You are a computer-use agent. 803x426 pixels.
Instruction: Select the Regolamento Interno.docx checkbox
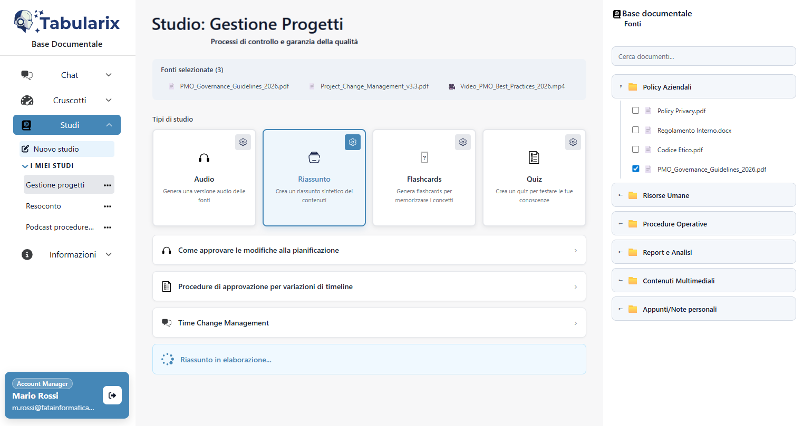coord(635,130)
